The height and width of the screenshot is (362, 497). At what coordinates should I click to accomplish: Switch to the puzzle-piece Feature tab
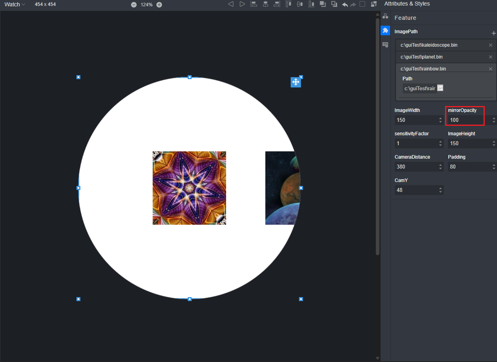(x=385, y=30)
